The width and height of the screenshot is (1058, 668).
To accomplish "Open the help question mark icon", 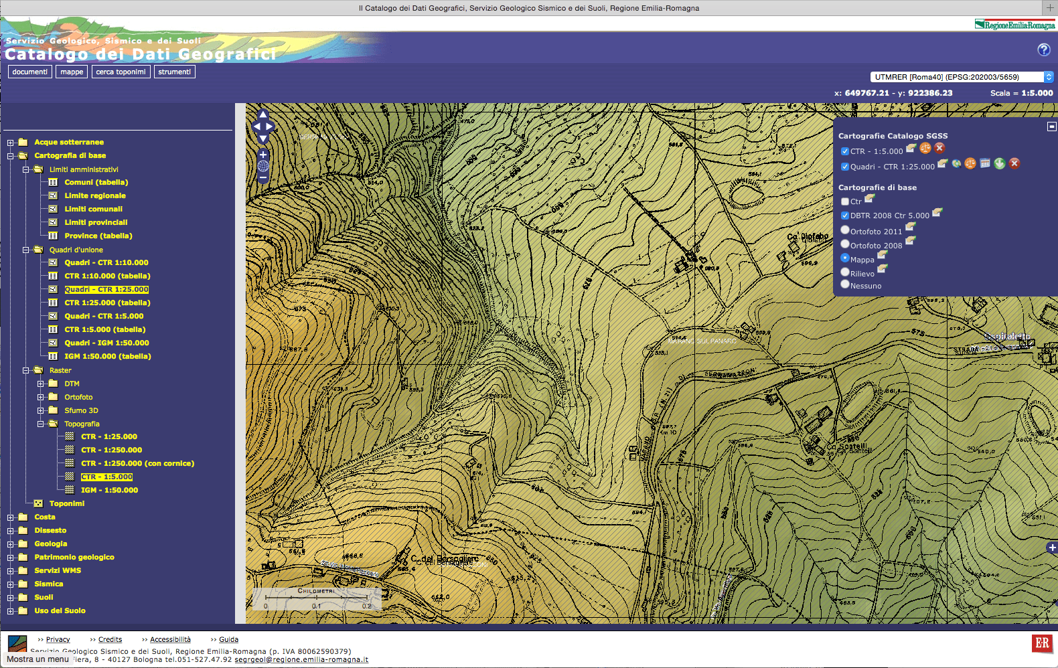I will click(1044, 50).
